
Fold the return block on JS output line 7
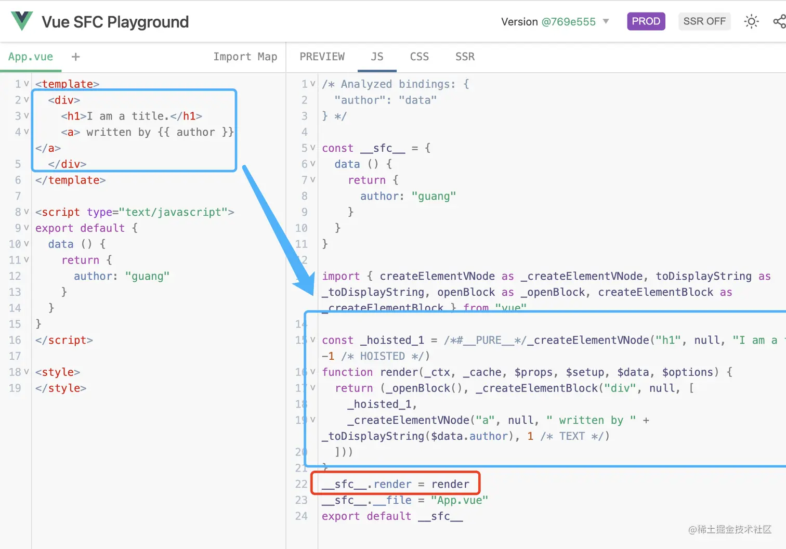312,180
